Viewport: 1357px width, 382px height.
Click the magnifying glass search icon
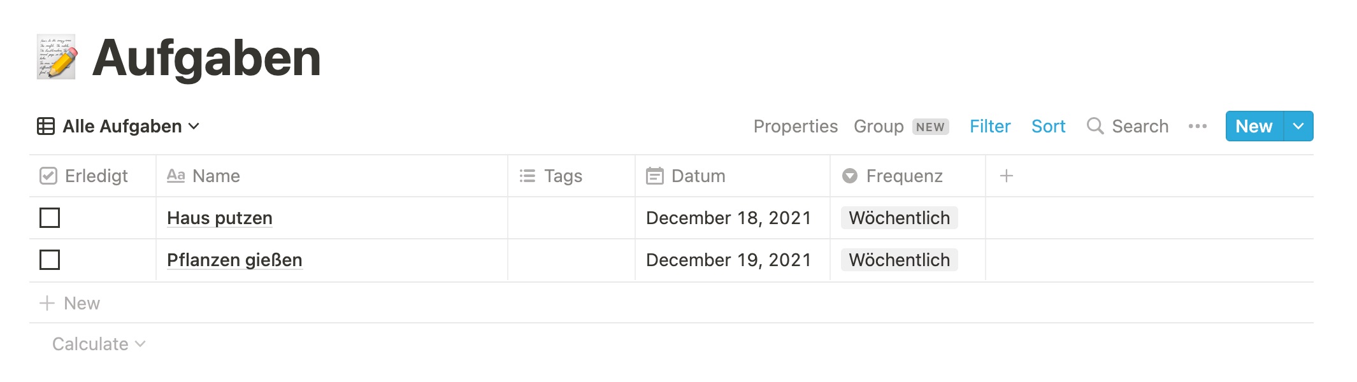point(1095,126)
